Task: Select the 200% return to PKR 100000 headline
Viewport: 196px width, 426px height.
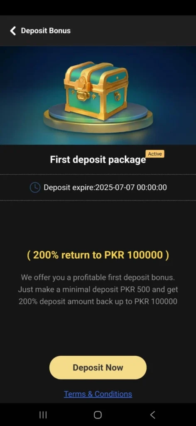Action: (98, 255)
